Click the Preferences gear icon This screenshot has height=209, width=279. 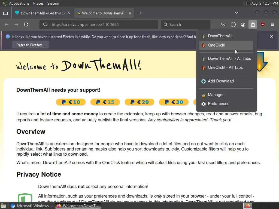pos(203,104)
